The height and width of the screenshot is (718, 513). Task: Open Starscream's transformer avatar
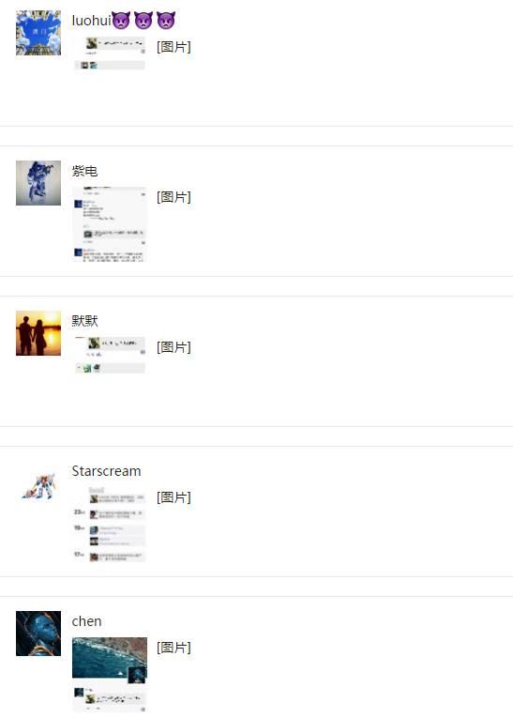coord(38,486)
